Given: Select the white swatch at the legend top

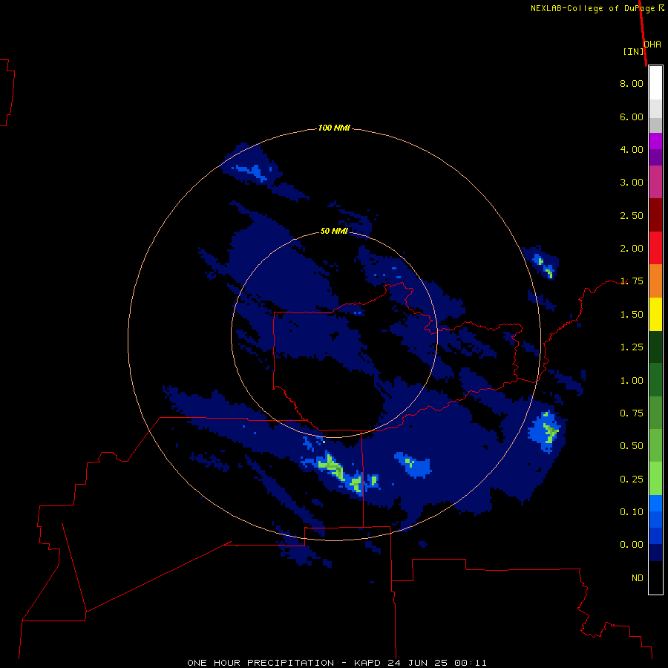Looking at the screenshot, I should [655, 83].
